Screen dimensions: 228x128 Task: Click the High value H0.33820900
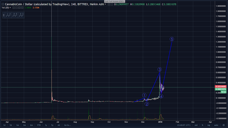point(137,4)
